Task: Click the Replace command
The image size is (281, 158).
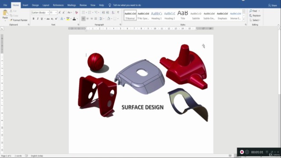Action: tap(255, 16)
